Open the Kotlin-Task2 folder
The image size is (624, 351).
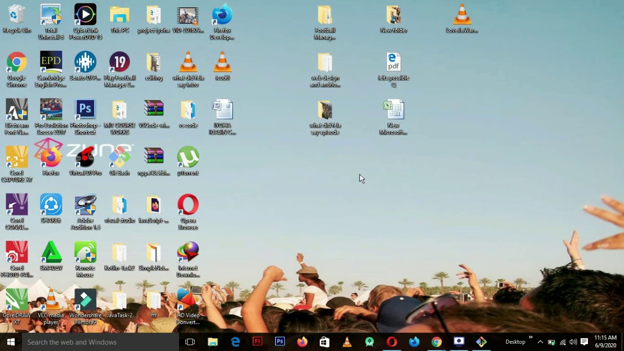coord(119,257)
